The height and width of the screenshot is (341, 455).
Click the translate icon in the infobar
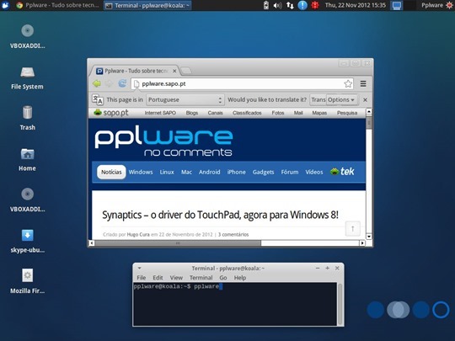[98, 99]
